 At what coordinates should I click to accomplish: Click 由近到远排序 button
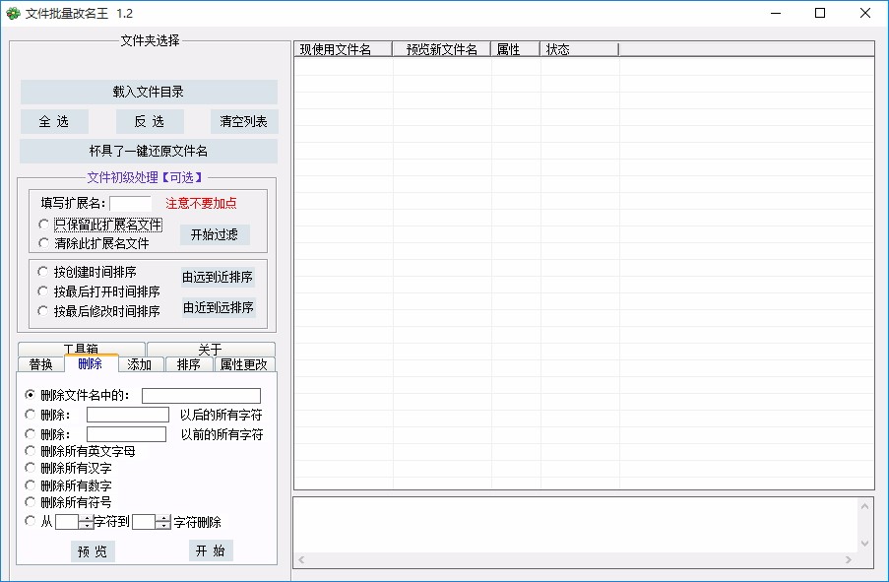(x=219, y=307)
